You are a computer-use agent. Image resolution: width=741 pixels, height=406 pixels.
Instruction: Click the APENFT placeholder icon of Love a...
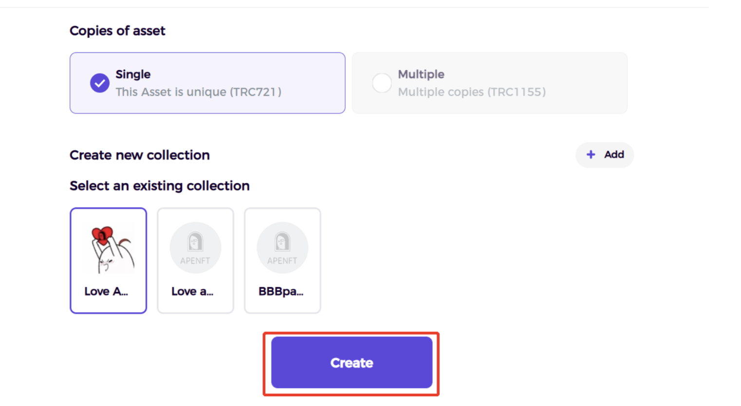click(195, 248)
